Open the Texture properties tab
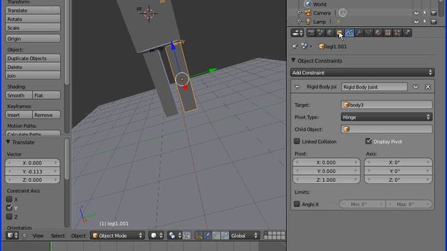This screenshot has height=251, width=447. click(388, 33)
